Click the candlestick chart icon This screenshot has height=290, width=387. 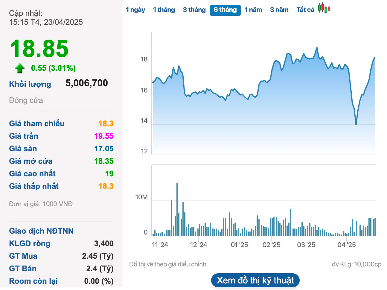pyautogui.click(x=324, y=8)
